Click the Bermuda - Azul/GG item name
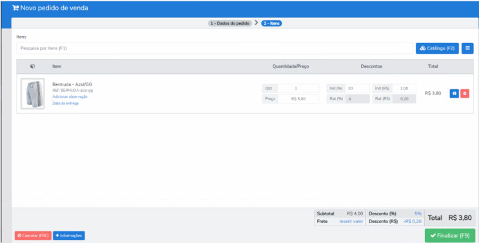 (x=72, y=84)
